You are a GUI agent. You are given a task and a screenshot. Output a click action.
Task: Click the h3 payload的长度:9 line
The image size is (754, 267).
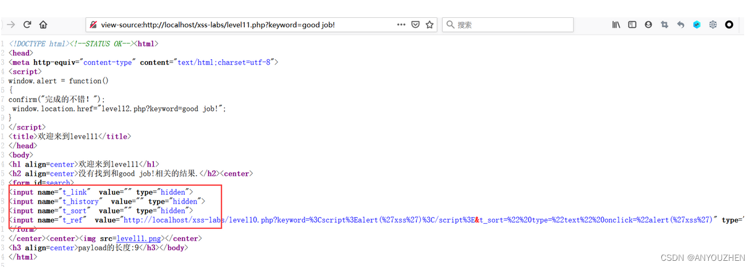click(98, 247)
